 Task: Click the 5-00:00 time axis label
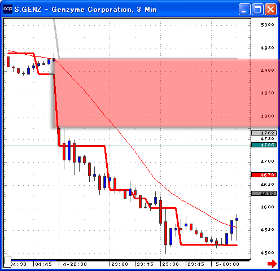click(228, 264)
